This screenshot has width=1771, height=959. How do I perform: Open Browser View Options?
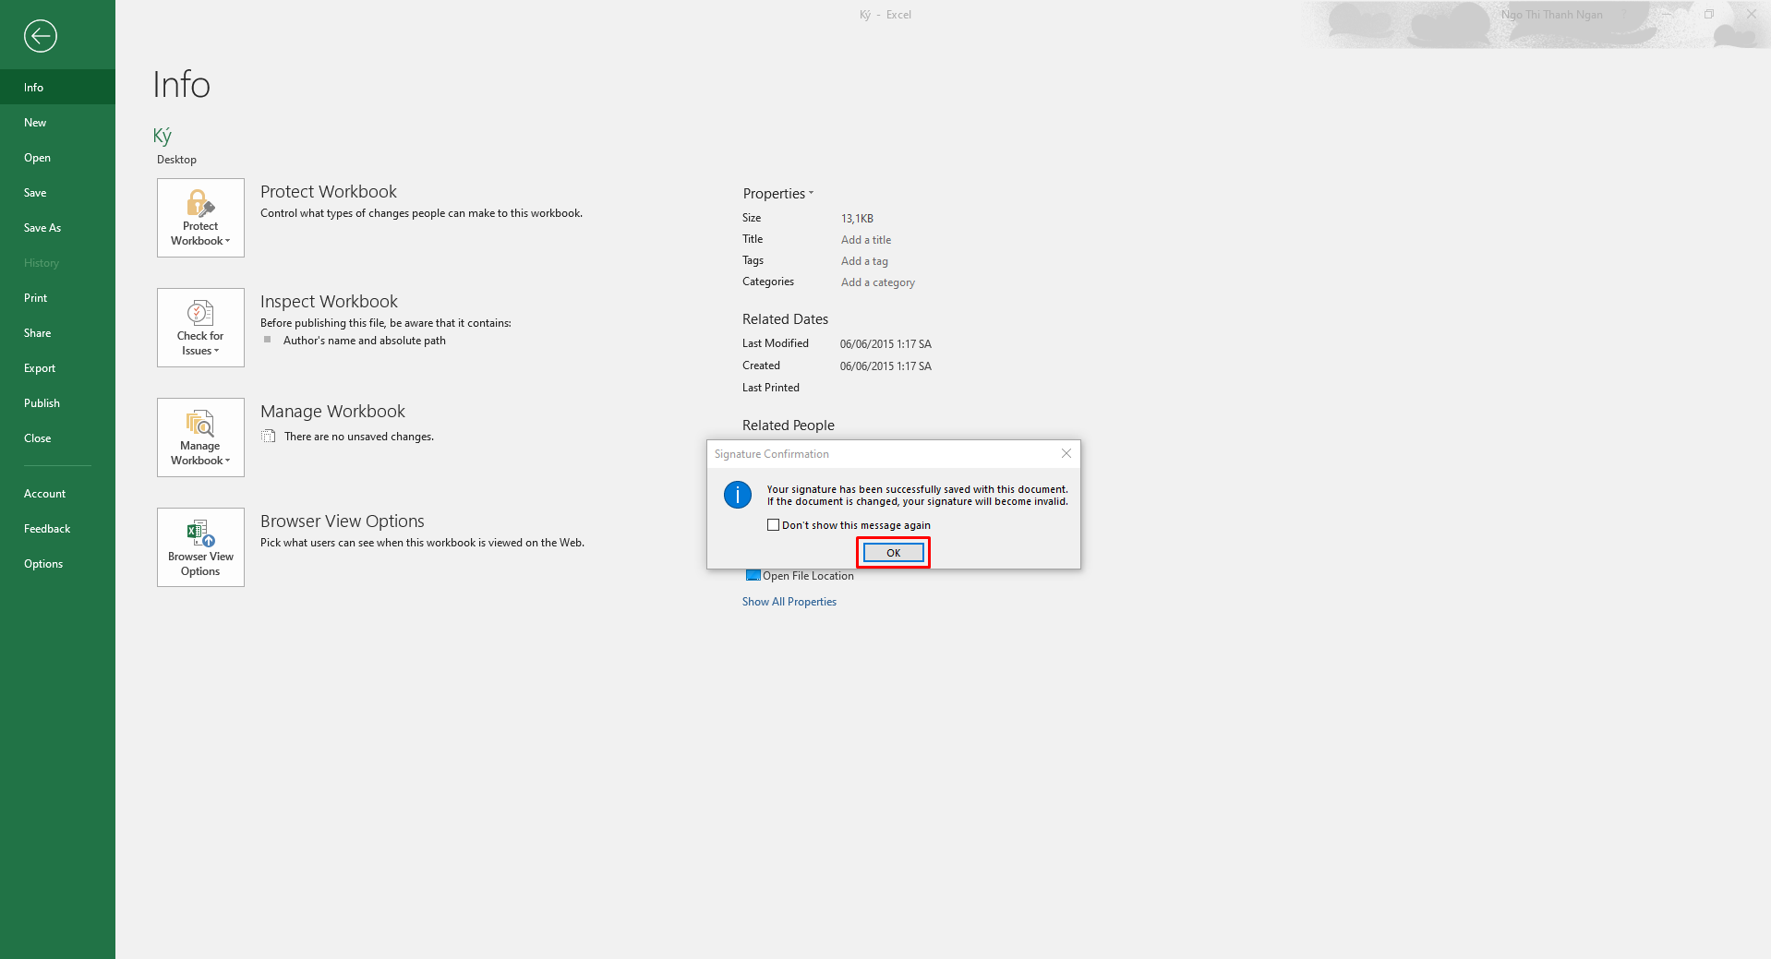[200, 547]
